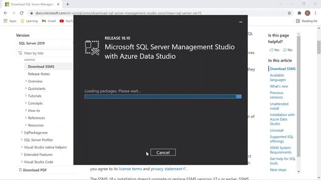
Task: Go back in the browser
Action: point(6,13)
